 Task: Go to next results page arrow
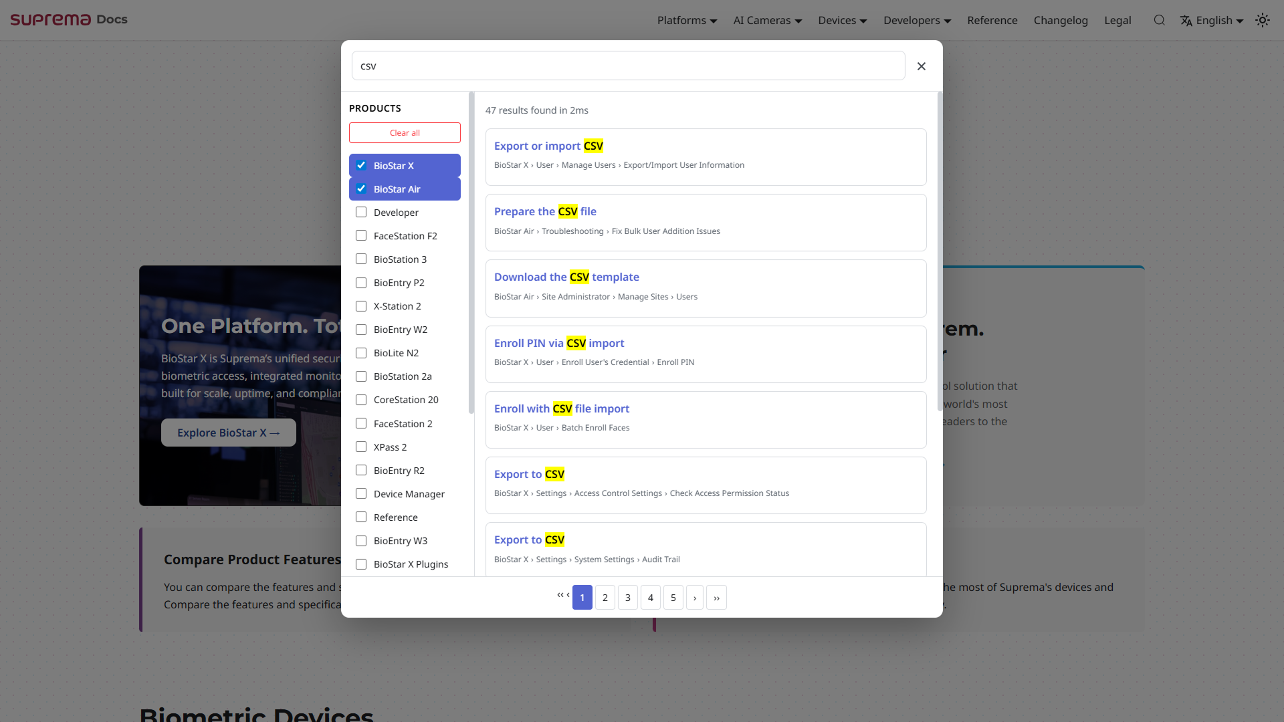pos(695,598)
